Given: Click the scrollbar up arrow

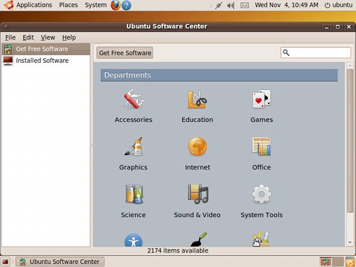Looking at the screenshot, I should (350, 66).
